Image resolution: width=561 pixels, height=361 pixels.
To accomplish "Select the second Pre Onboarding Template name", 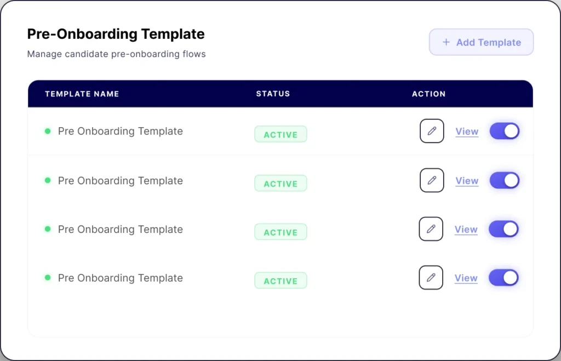I will [120, 181].
